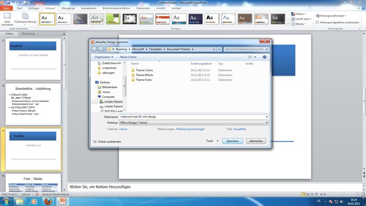Expand the Dateityp Office-Design dropdown
This screenshot has height=206, width=366.
(x=267, y=123)
